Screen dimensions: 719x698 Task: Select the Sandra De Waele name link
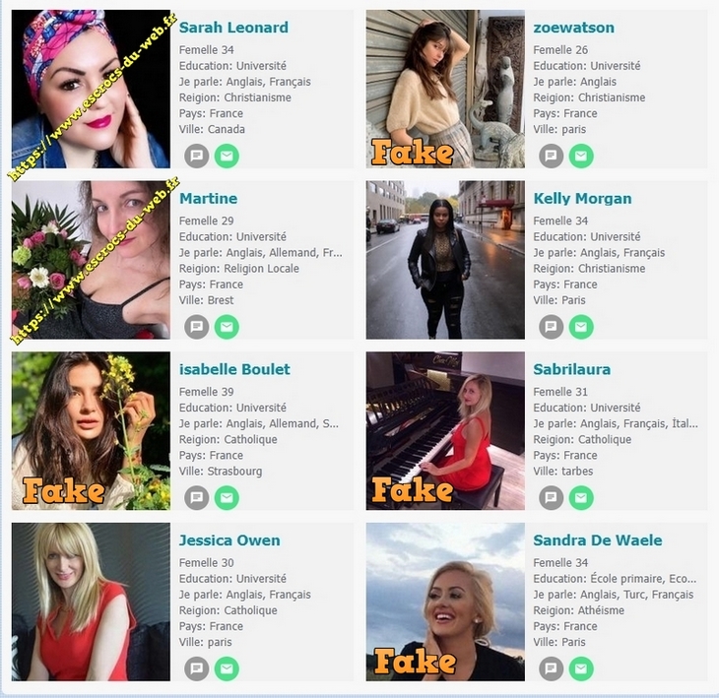598,540
